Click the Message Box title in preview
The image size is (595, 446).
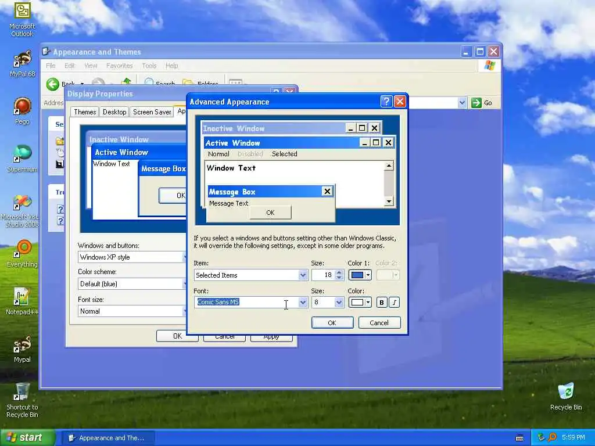point(232,192)
